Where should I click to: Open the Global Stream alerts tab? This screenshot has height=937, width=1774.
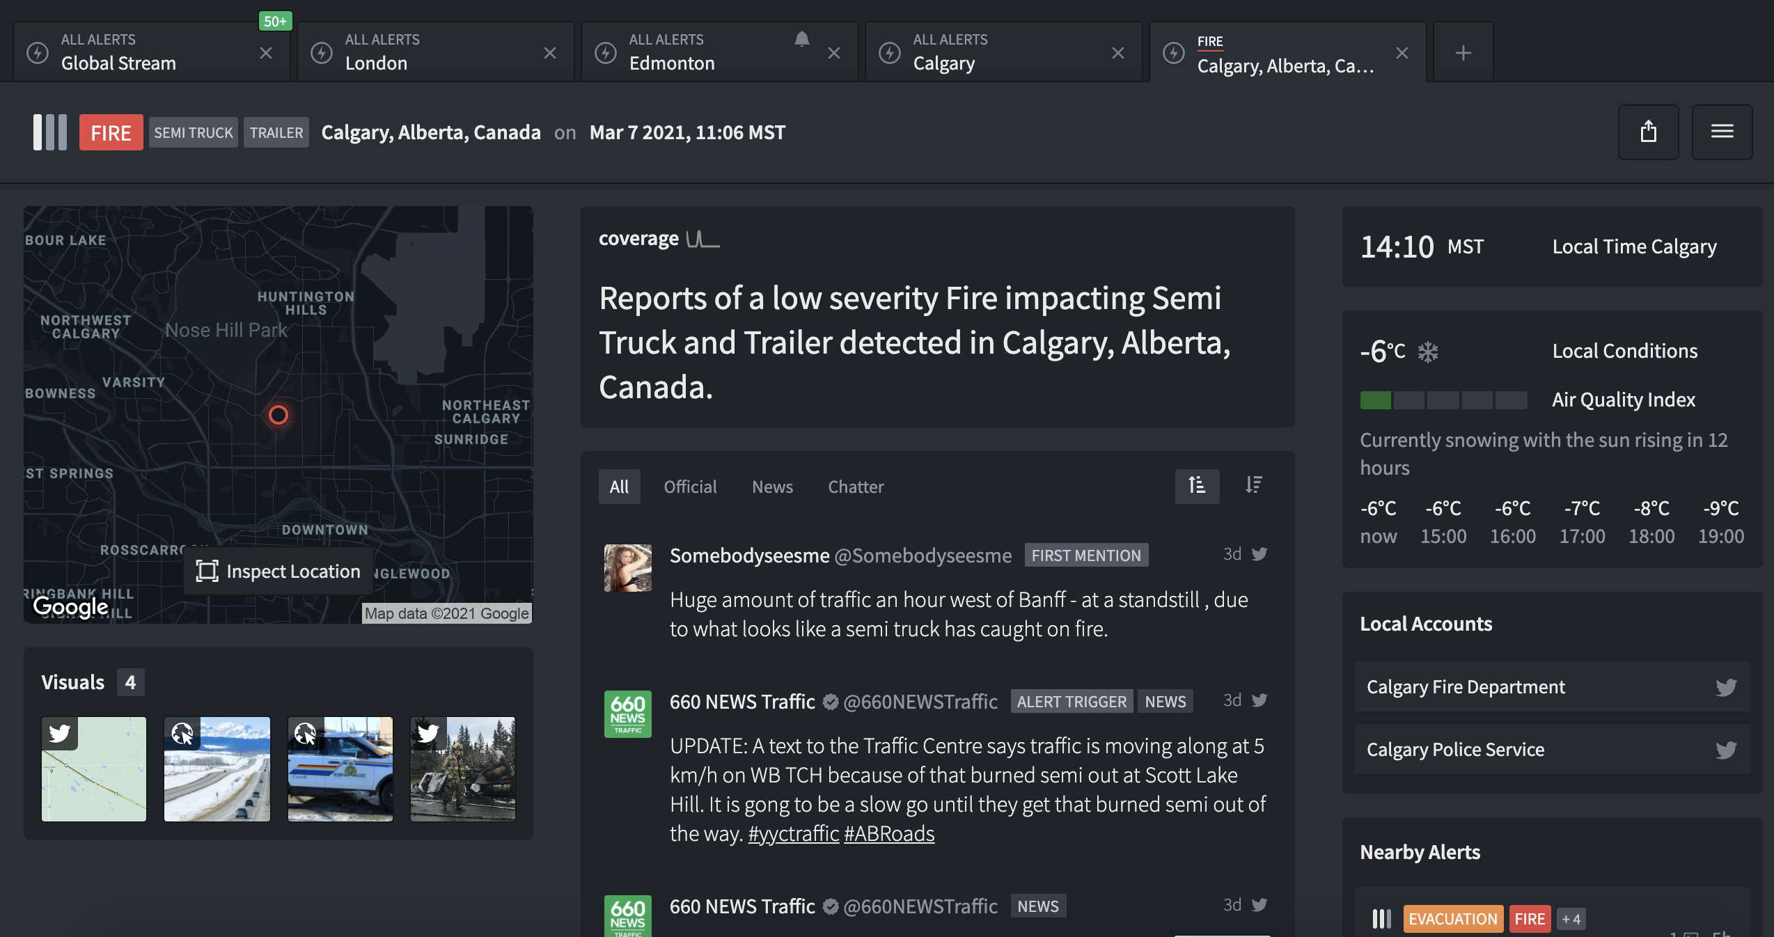click(x=151, y=52)
